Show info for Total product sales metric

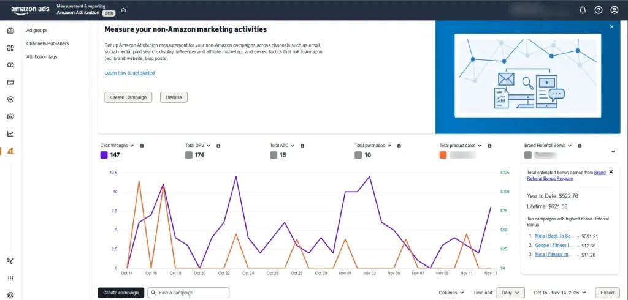[x=489, y=146]
